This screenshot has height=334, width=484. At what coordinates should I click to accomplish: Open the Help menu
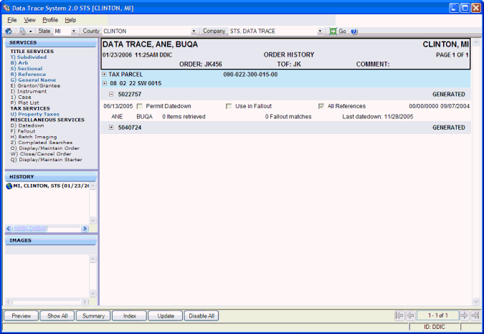(x=70, y=20)
